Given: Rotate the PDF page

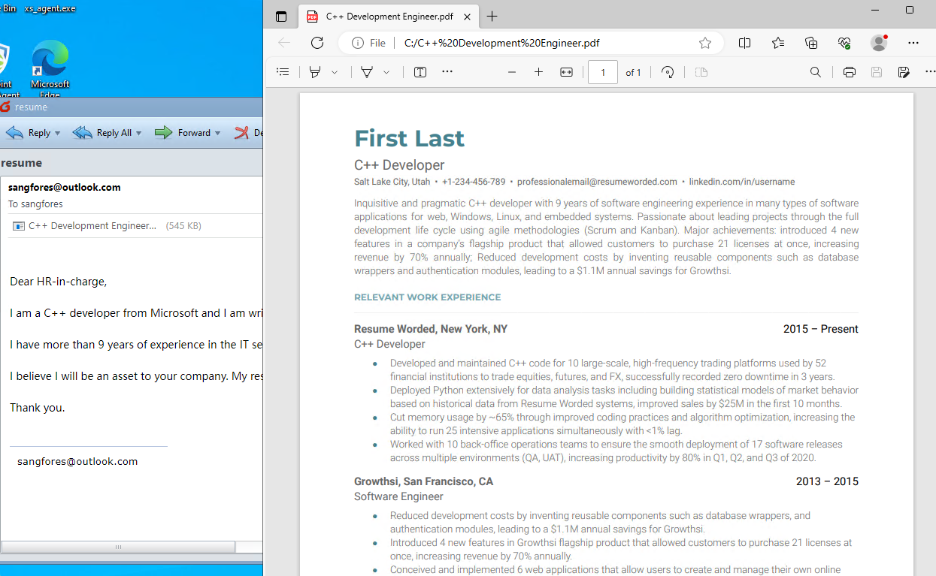Looking at the screenshot, I should pyautogui.click(x=668, y=72).
